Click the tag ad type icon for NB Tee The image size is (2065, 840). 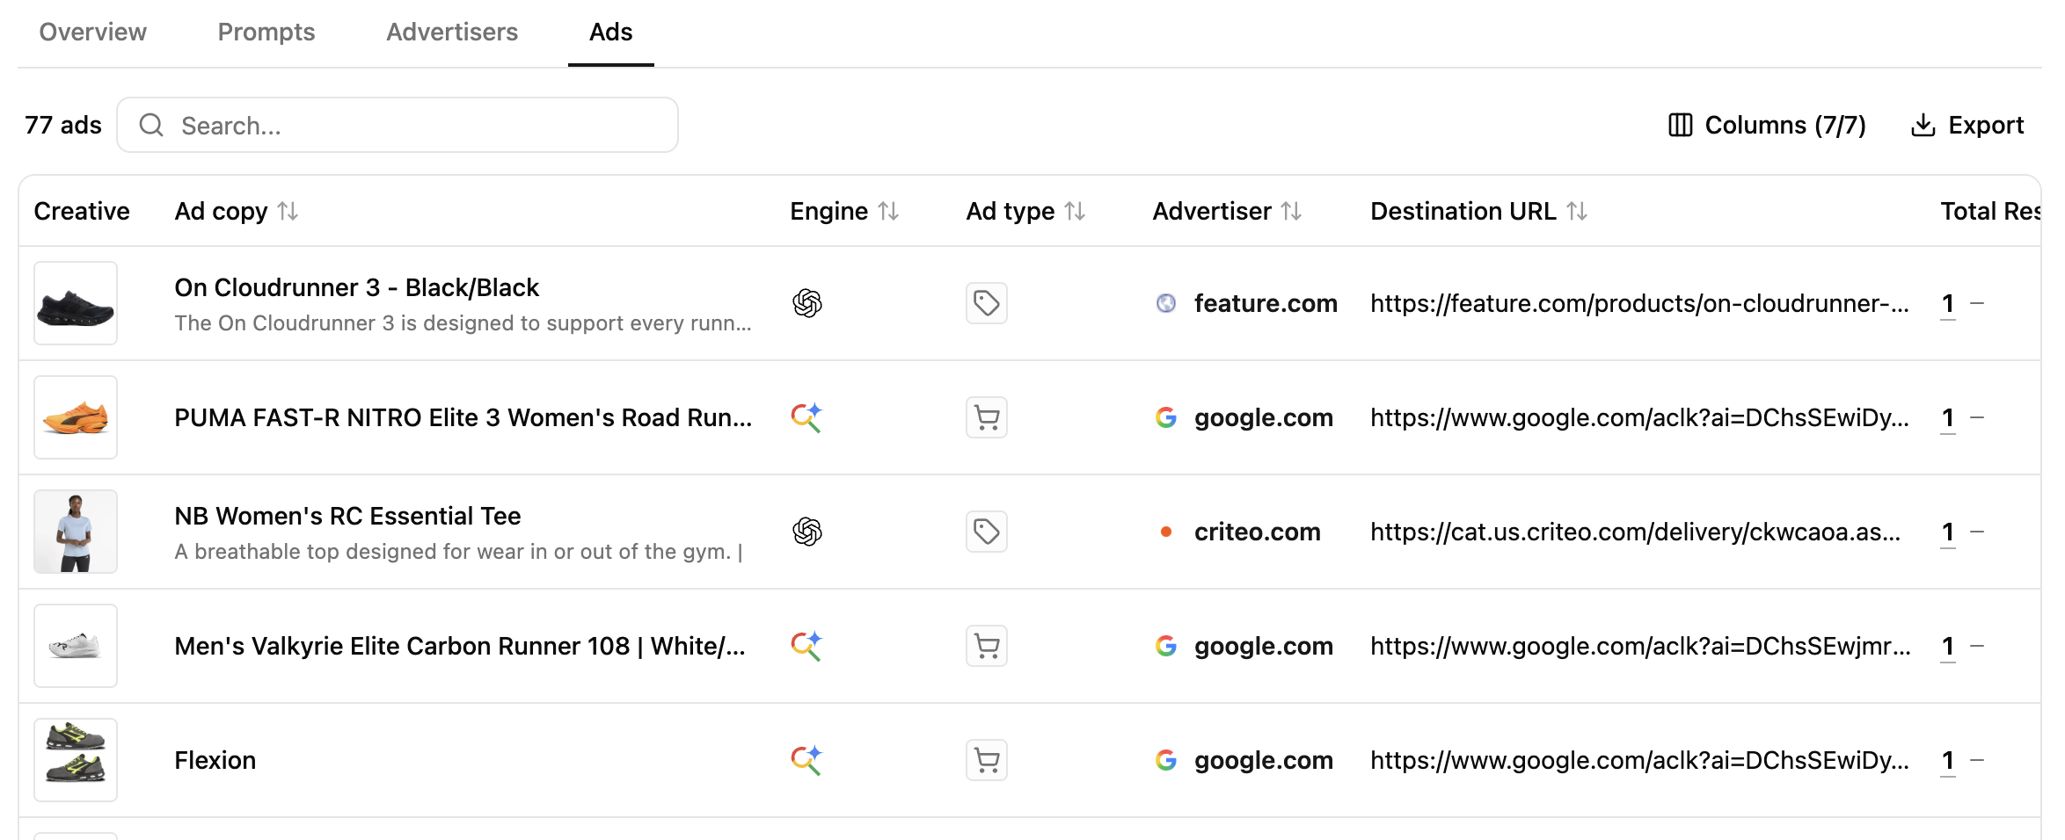click(987, 532)
